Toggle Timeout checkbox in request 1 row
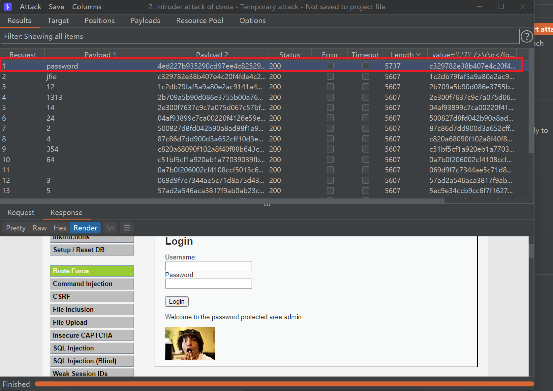 point(366,66)
